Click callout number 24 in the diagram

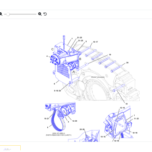[127, 62]
